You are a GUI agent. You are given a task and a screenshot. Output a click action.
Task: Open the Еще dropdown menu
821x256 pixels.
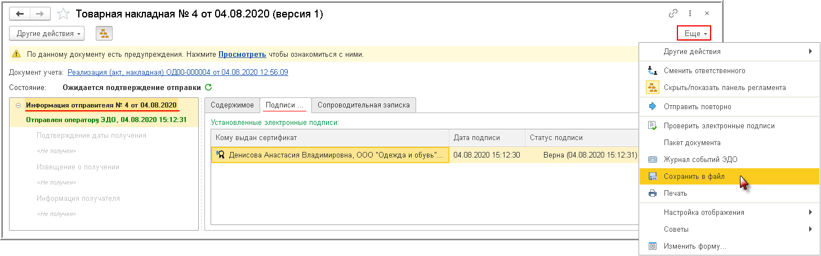pos(693,34)
